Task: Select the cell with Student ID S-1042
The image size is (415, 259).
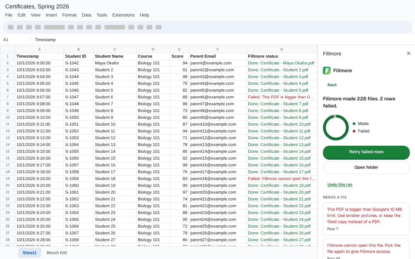Action: tap(78, 63)
